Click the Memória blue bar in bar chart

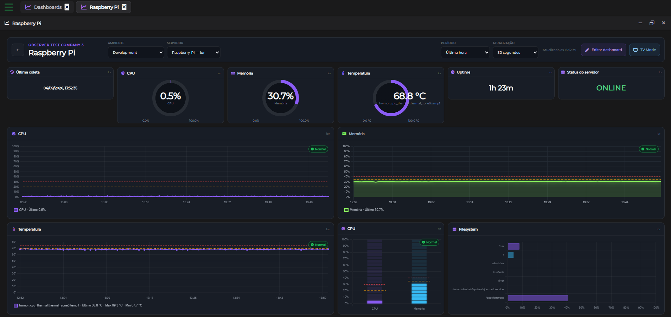[419, 293]
